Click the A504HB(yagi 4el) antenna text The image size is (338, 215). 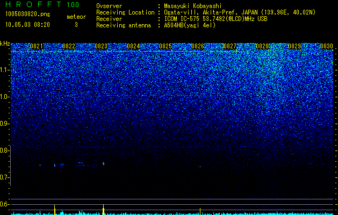[190, 25]
